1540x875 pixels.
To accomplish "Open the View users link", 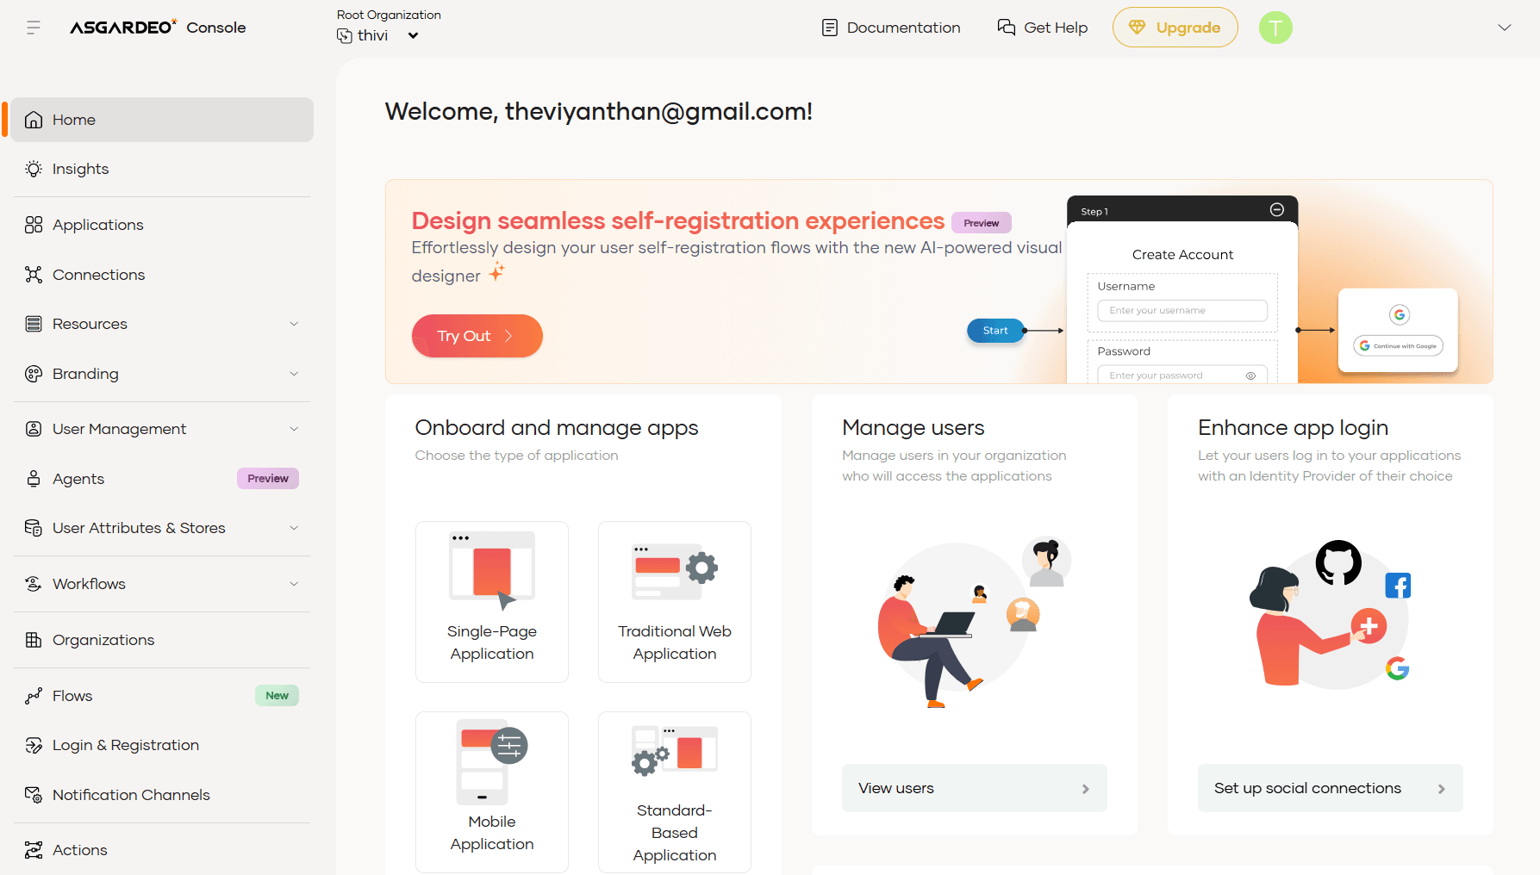I will [974, 788].
